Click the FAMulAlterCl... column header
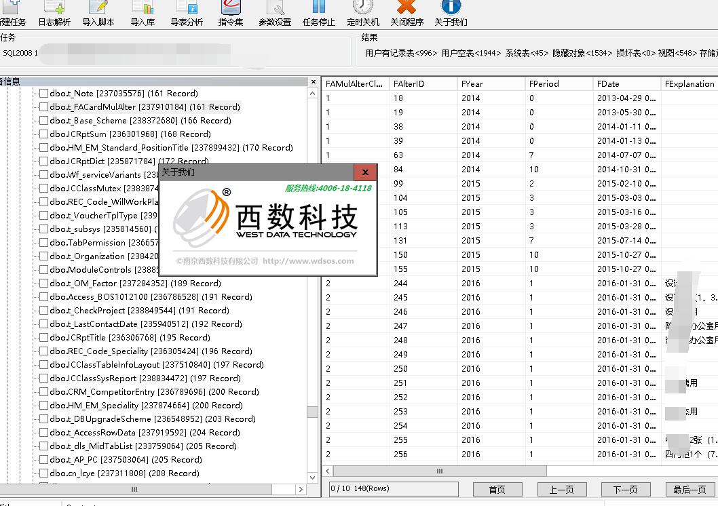718x506 pixels. click(x=356, y=83)
